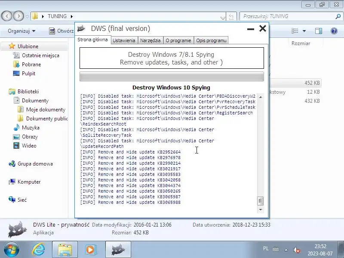Select Biblioteki in navigation pane
The width and height of the screenshot is (344, 258).
pyautogui.click(x=28, y=92)
